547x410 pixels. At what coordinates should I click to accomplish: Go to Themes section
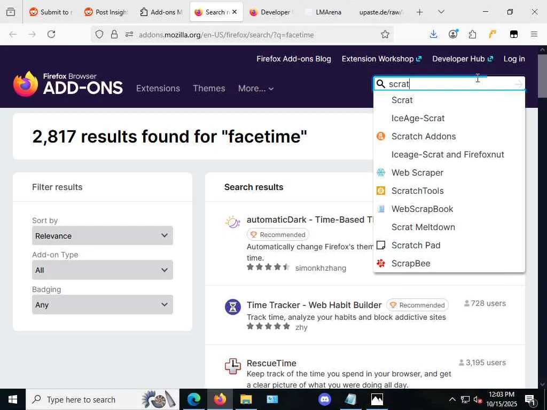click(x=209, y=88)
